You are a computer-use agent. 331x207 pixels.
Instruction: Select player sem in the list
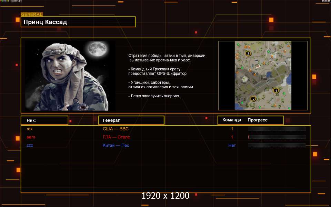coord(31,137)
